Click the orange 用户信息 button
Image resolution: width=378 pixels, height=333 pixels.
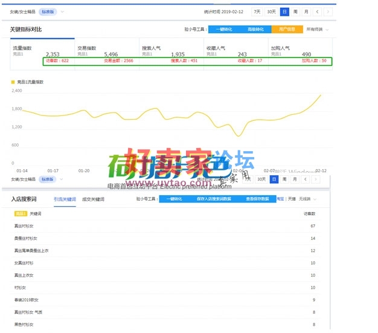point(287,29)
